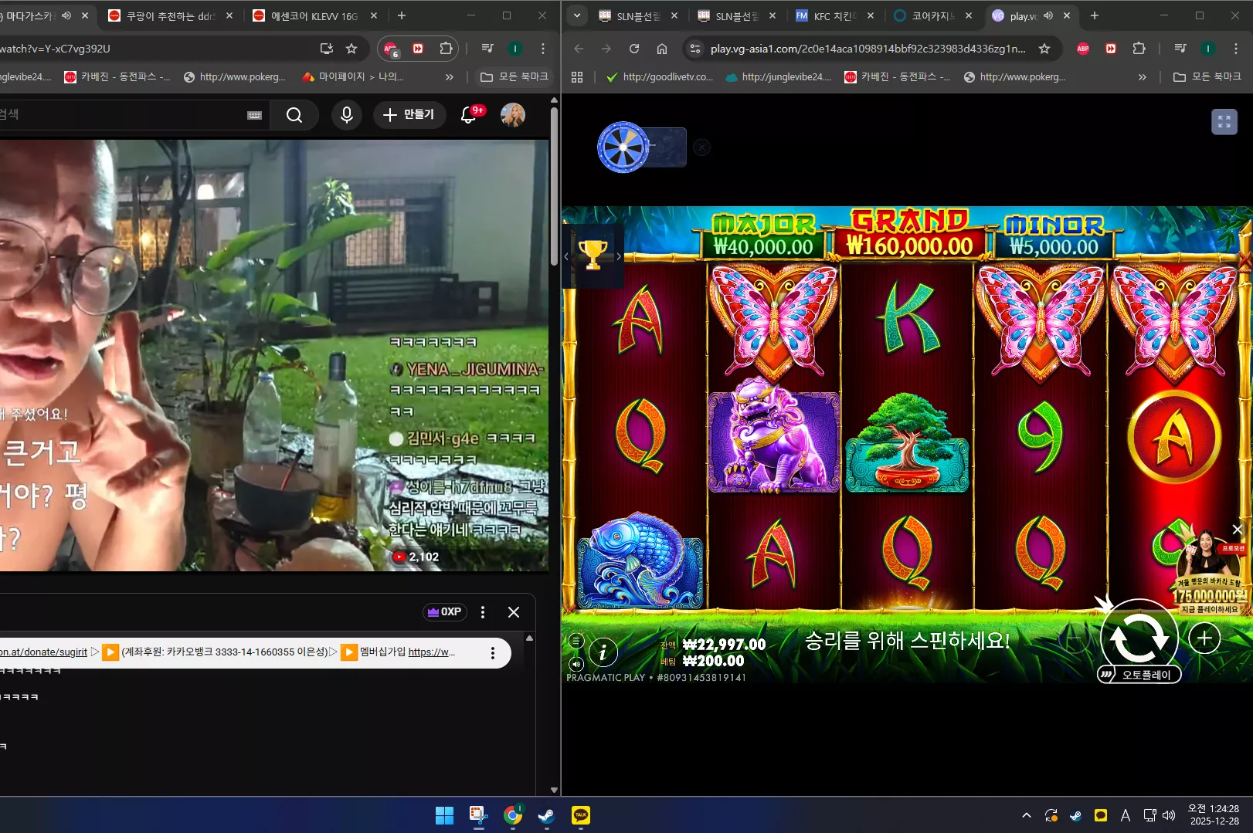Viewport: 1253px width, 833px height.
Task: Click the 오토플레이 autoplay button
Action: (1139, 675)
